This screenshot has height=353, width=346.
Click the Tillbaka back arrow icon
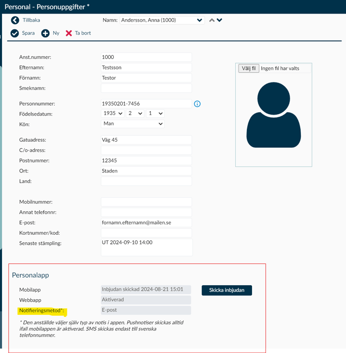point(15,20)
